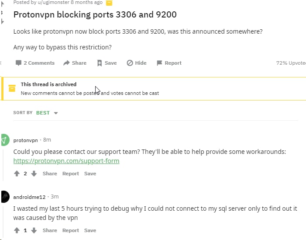Screen dimensions: 306x240
Task: Open the 2 Comments section
Action: (35, 63)
